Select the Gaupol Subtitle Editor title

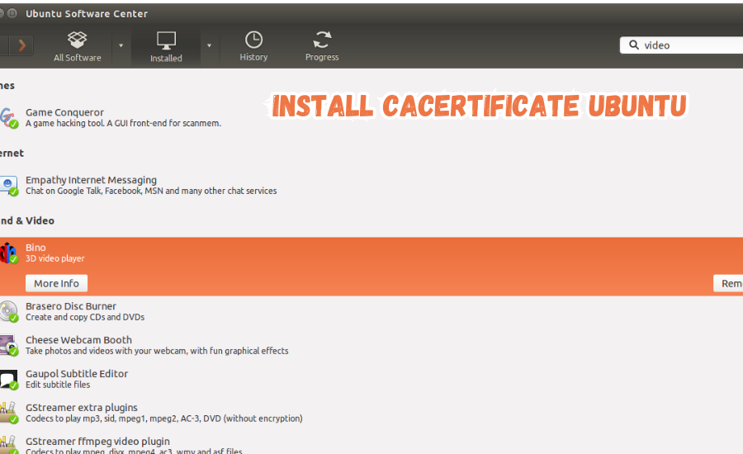pyautogui.click(x=77, y=374)
